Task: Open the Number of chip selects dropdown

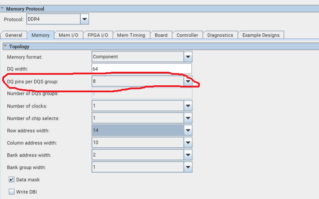Action: tap(188, 118)
